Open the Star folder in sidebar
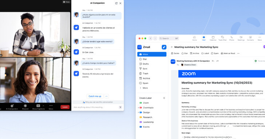The image size is (265, 139). pos(152,59)
